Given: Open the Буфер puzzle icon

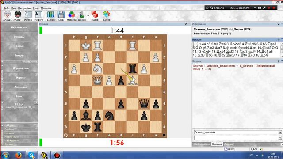Looking at the screenshot, I should pos(107,15).
